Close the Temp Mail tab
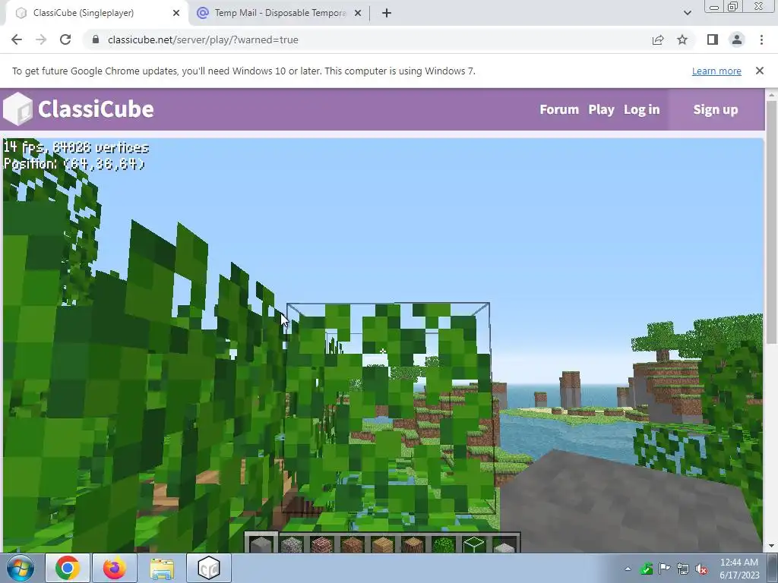Image resolution: width=778 pixels, height=583 pixels. (x=358, y=13)
